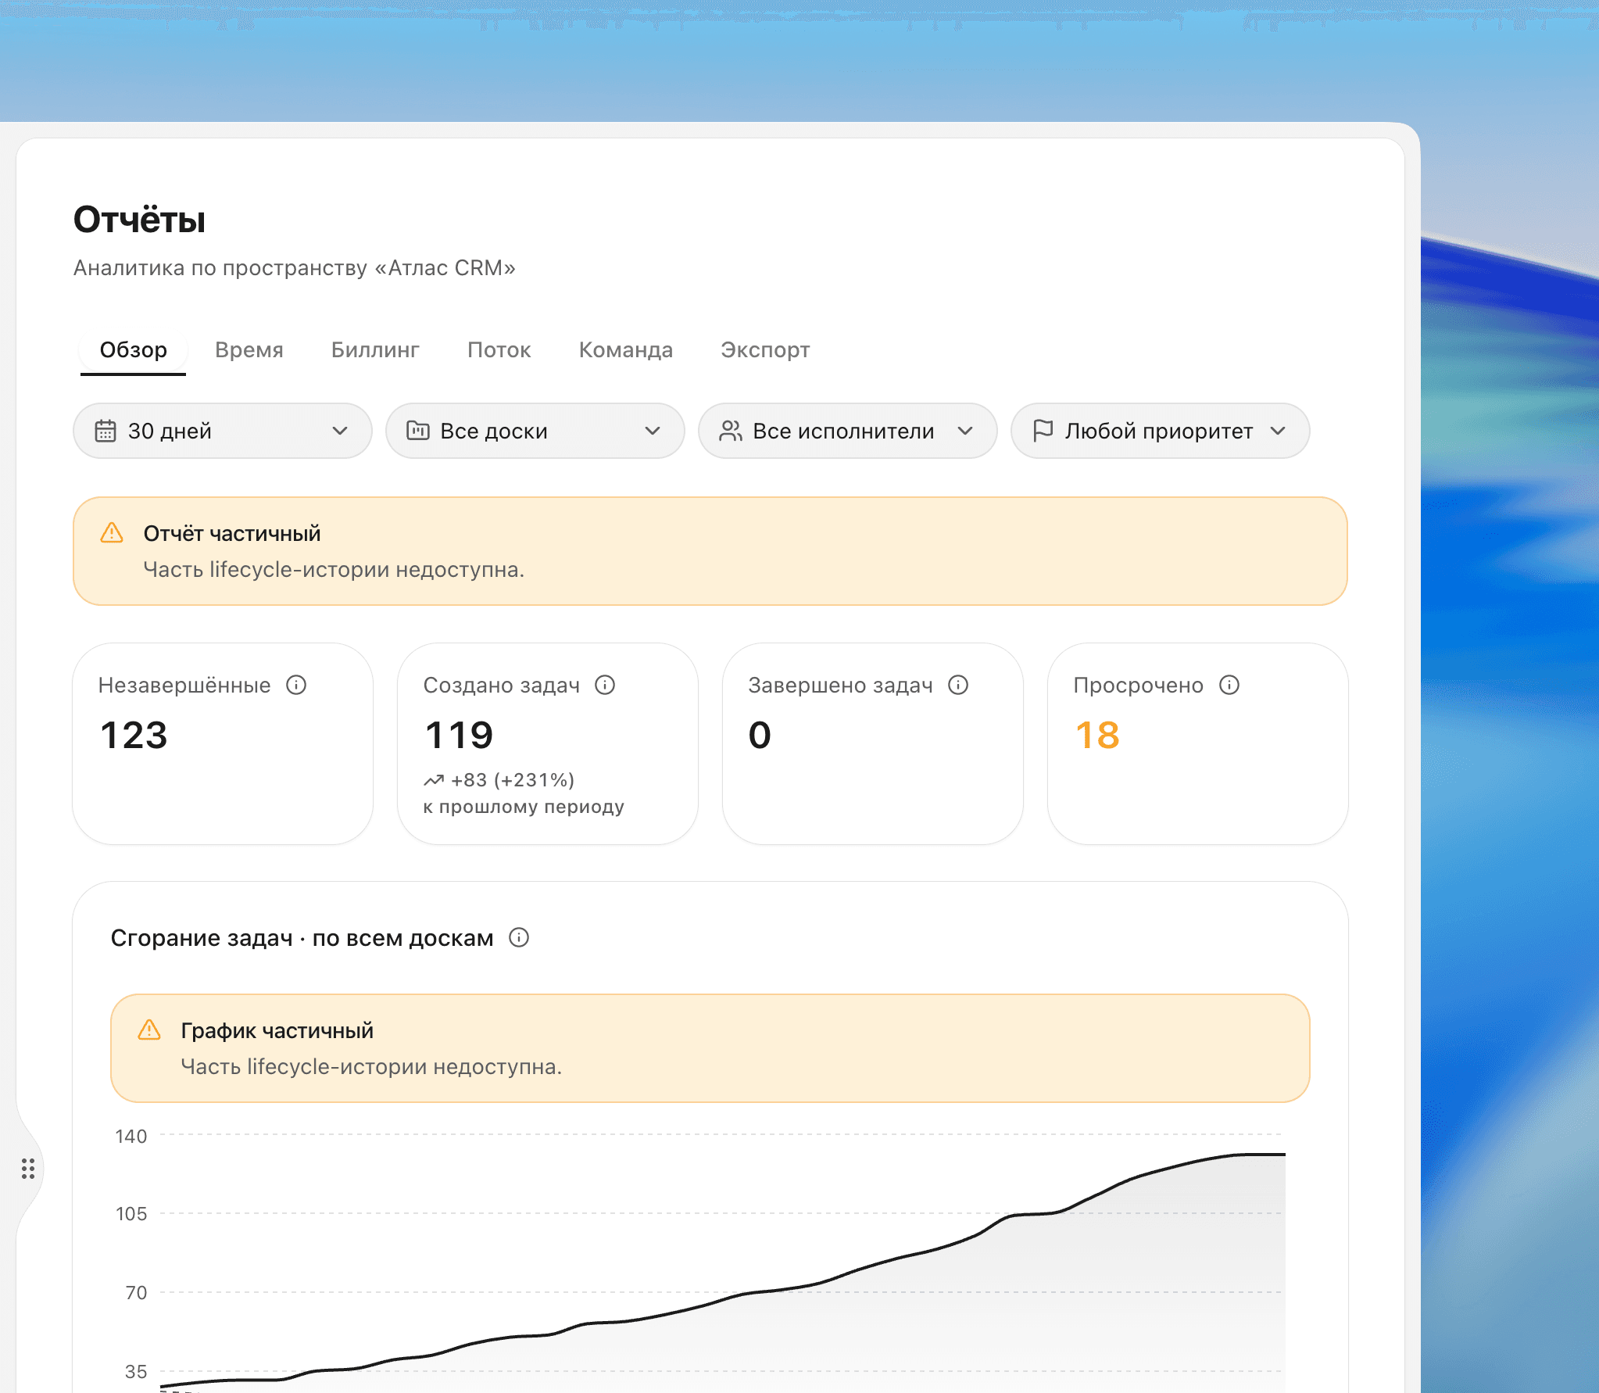This screenshot has width=1599, height=1393.
Task: Open the 'Все доски' dropdown
Action: click(x=535, y=431)
